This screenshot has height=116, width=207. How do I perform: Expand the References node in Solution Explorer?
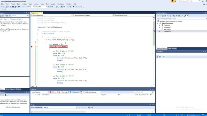coord(159,27)
